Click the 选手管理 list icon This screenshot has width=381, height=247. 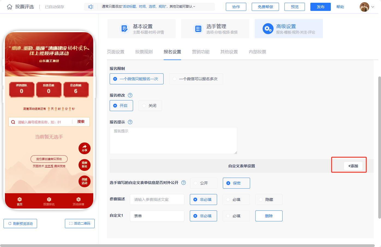tap(198, 28)
